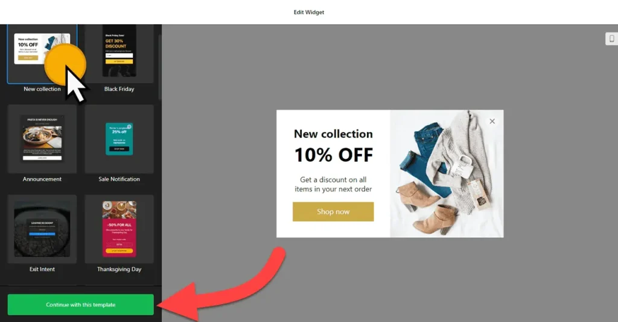Viewport: 618px width, 322px height.
Task: Click the Sale Notification label text
Action: coord(119,179)
